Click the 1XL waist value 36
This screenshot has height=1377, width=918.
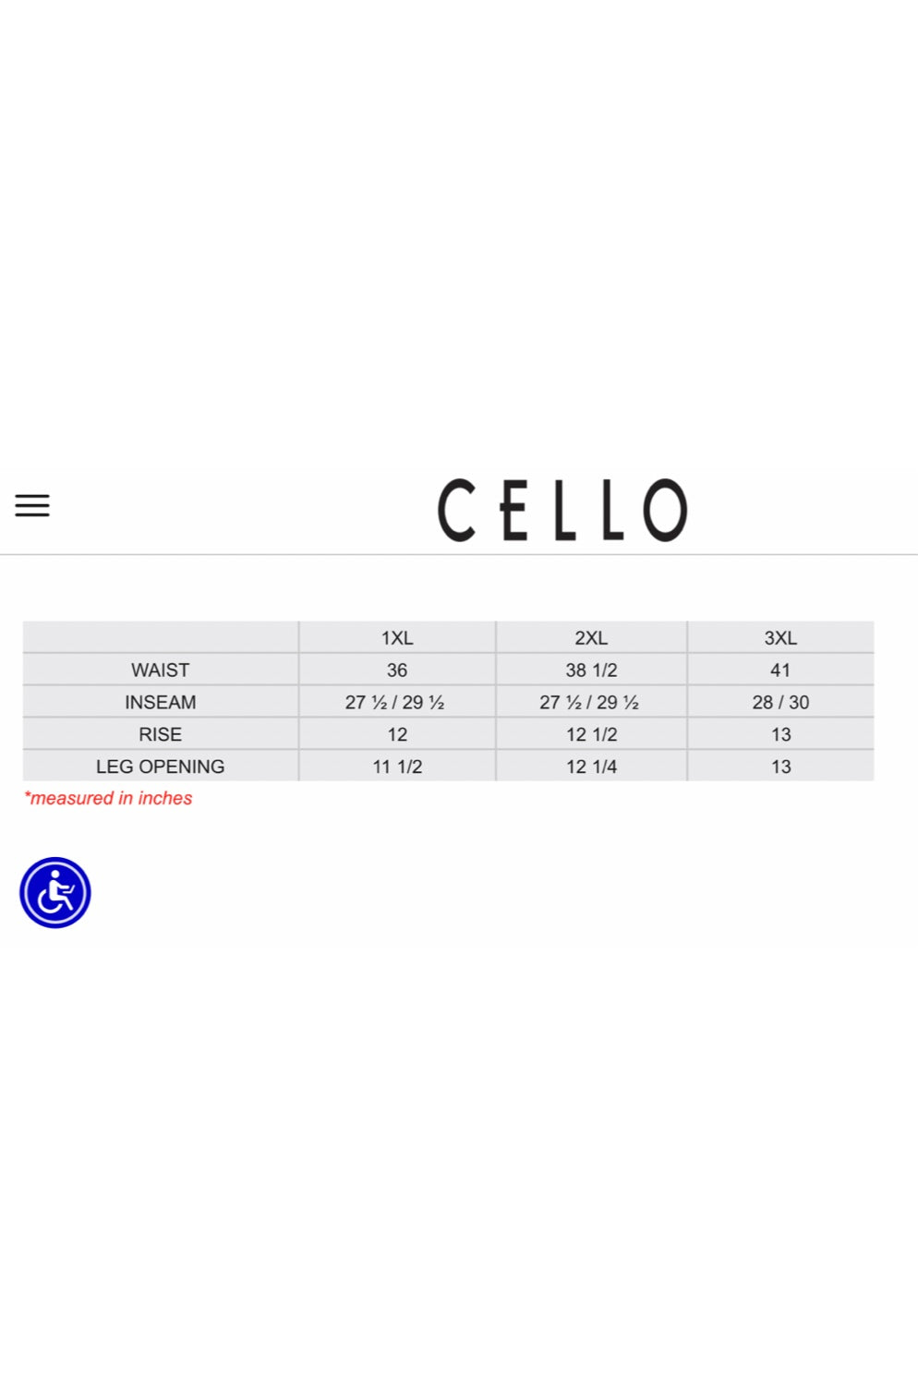click(x=397, y=670)
